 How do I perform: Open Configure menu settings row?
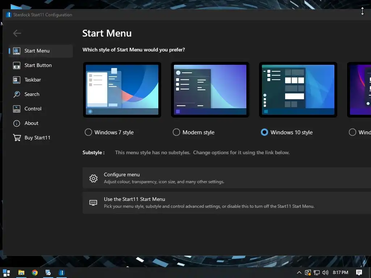[227, 178]
